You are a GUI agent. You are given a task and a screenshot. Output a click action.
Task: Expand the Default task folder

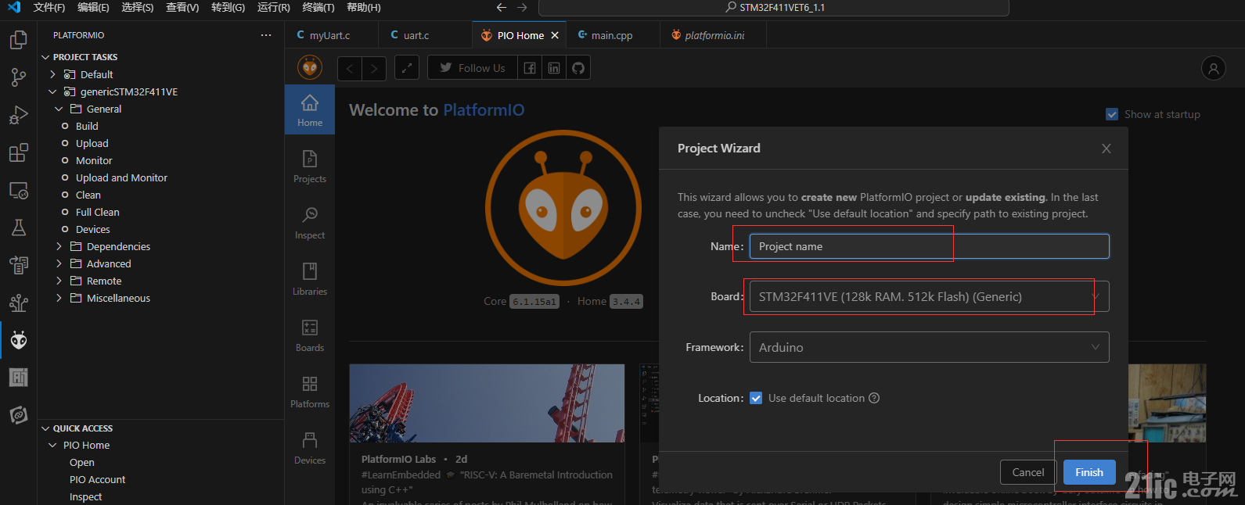(52, 74)
